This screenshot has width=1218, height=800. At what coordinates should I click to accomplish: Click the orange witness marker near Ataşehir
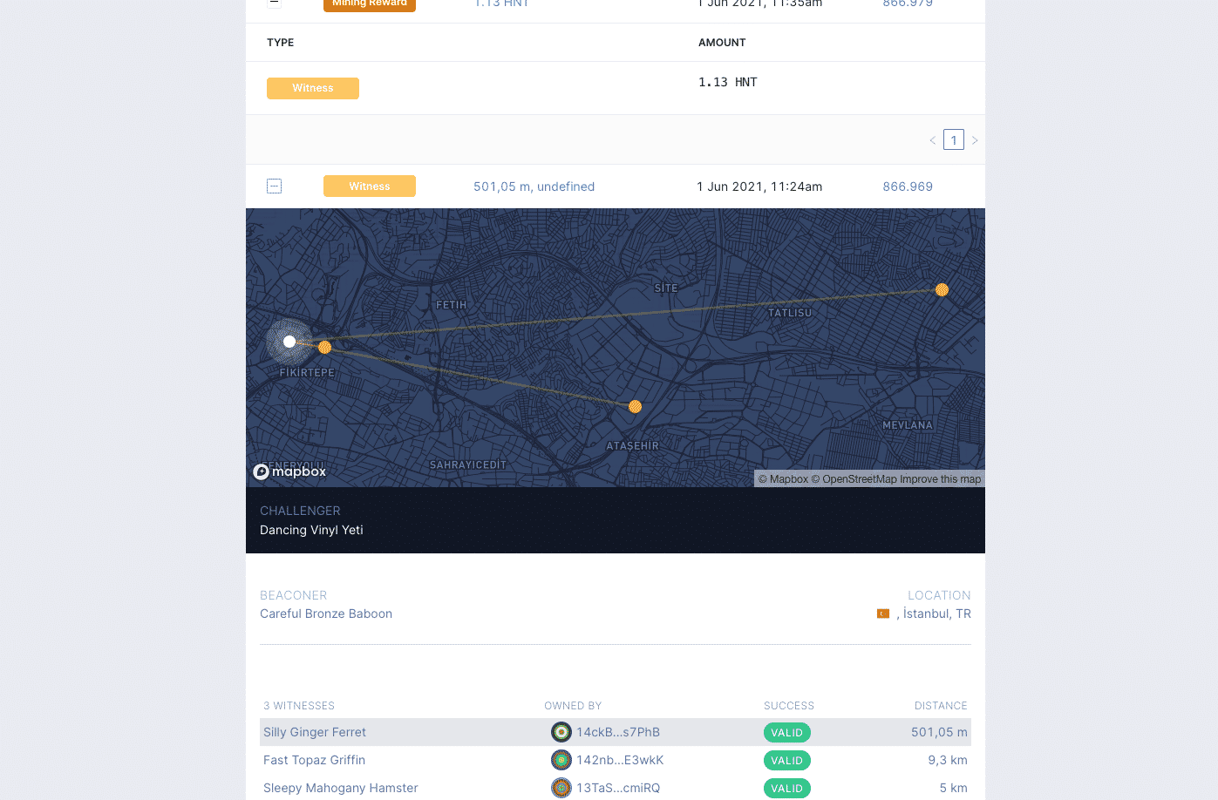click(635, 407)
